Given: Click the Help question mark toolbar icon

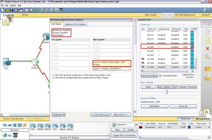Looking at the screenshot, I should 210,10.
